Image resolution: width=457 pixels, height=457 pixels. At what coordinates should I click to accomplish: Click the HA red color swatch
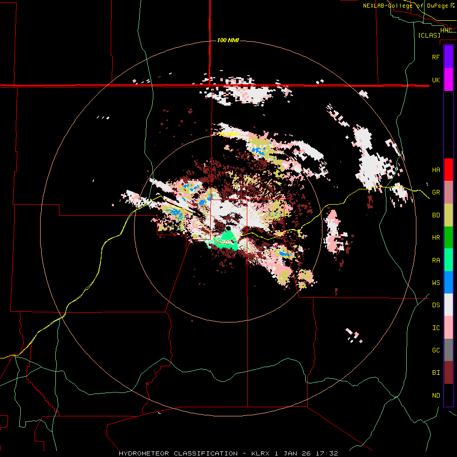click(448, 170)
